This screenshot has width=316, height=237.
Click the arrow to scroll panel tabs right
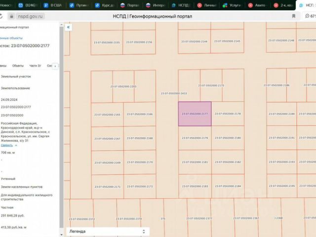click(x=55, y=66)
